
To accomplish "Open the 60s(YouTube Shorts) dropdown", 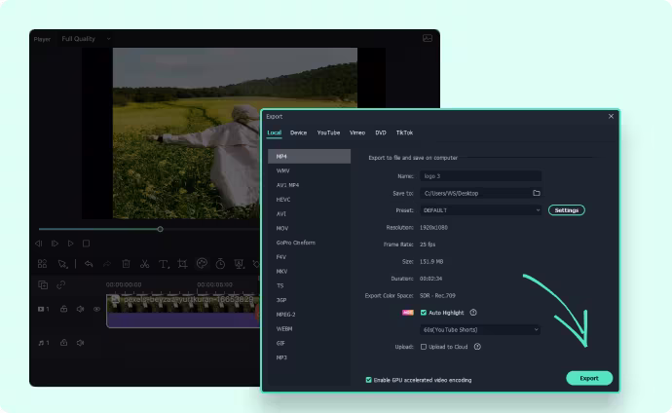I will pos(480,330).
